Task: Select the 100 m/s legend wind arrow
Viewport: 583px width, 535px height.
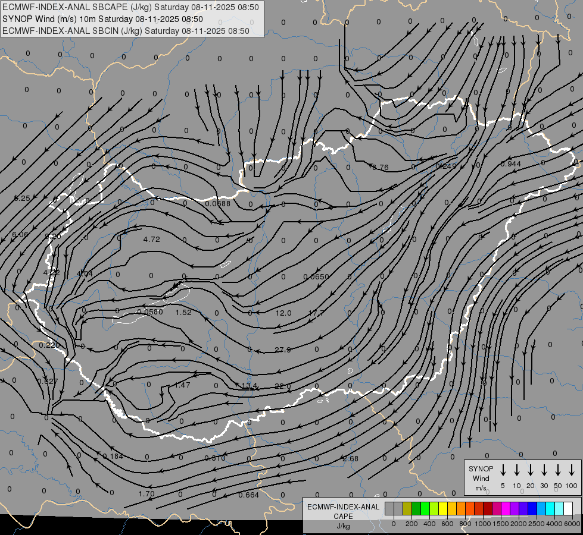Action: coord(572,470)
